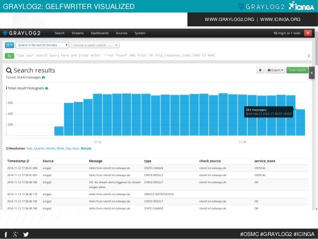
Task: Click the last histogram bar showing 484 messages
Action: 301,122
